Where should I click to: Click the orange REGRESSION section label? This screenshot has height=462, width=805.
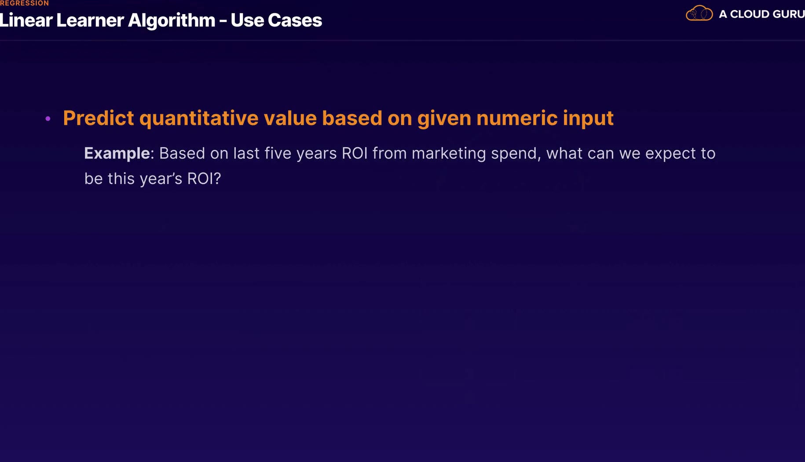point(25,4)
